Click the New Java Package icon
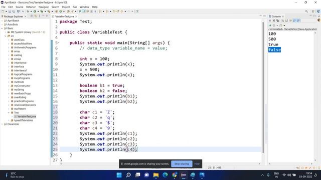Screen dimensions: 321x180 point(57,11)
